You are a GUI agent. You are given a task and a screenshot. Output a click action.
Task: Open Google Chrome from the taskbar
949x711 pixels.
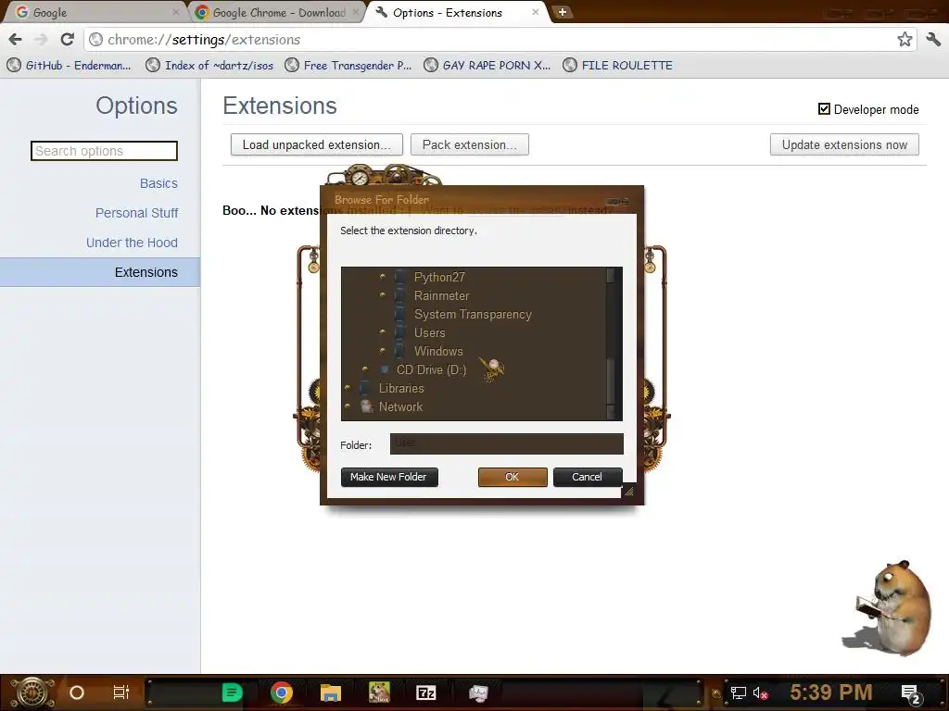click(282, 692)
